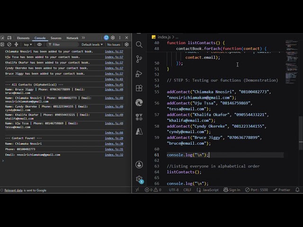Open the Default levels dropdown
This screenshot has width=303, height=227.
(92, 44)
